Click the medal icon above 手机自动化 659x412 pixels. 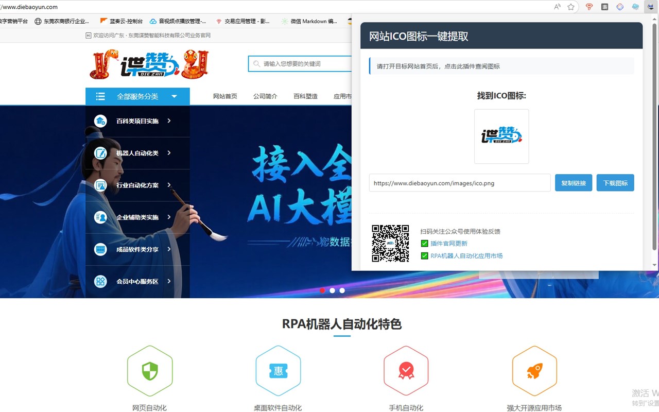click(x=406, y=370)
